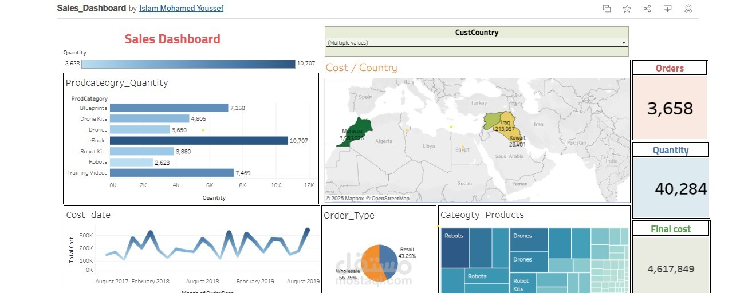Select the eBooks bar in the chart
This screenshot has height=293, width=748.
198,141
